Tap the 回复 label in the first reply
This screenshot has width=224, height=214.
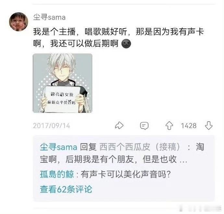(x=88, y=147)
